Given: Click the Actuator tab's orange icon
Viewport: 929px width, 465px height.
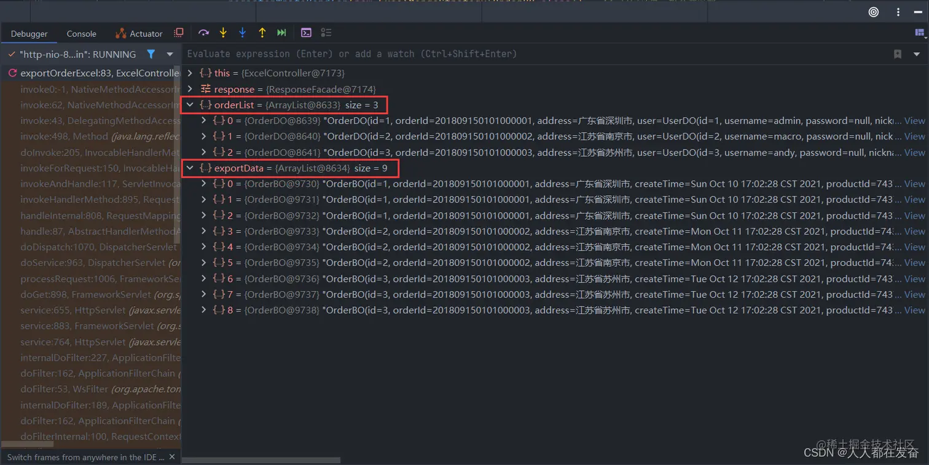Looking at the screenshot, I should point(120,34).
